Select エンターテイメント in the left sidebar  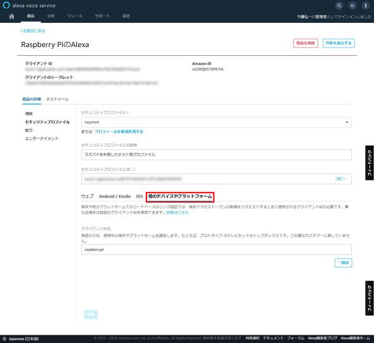coord(42,138)
